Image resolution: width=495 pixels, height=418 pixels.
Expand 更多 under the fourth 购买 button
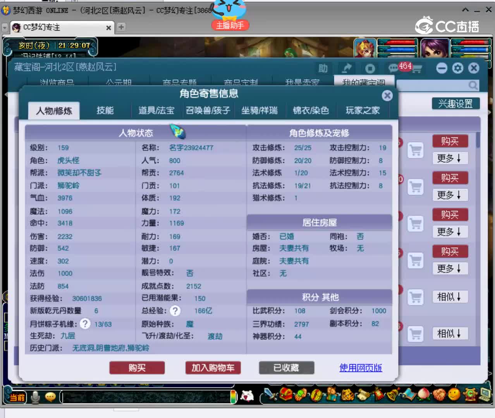[450, 269]
